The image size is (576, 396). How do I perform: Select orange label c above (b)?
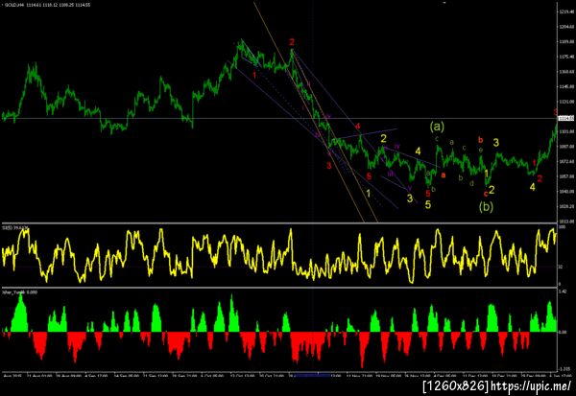click(486, 194)
